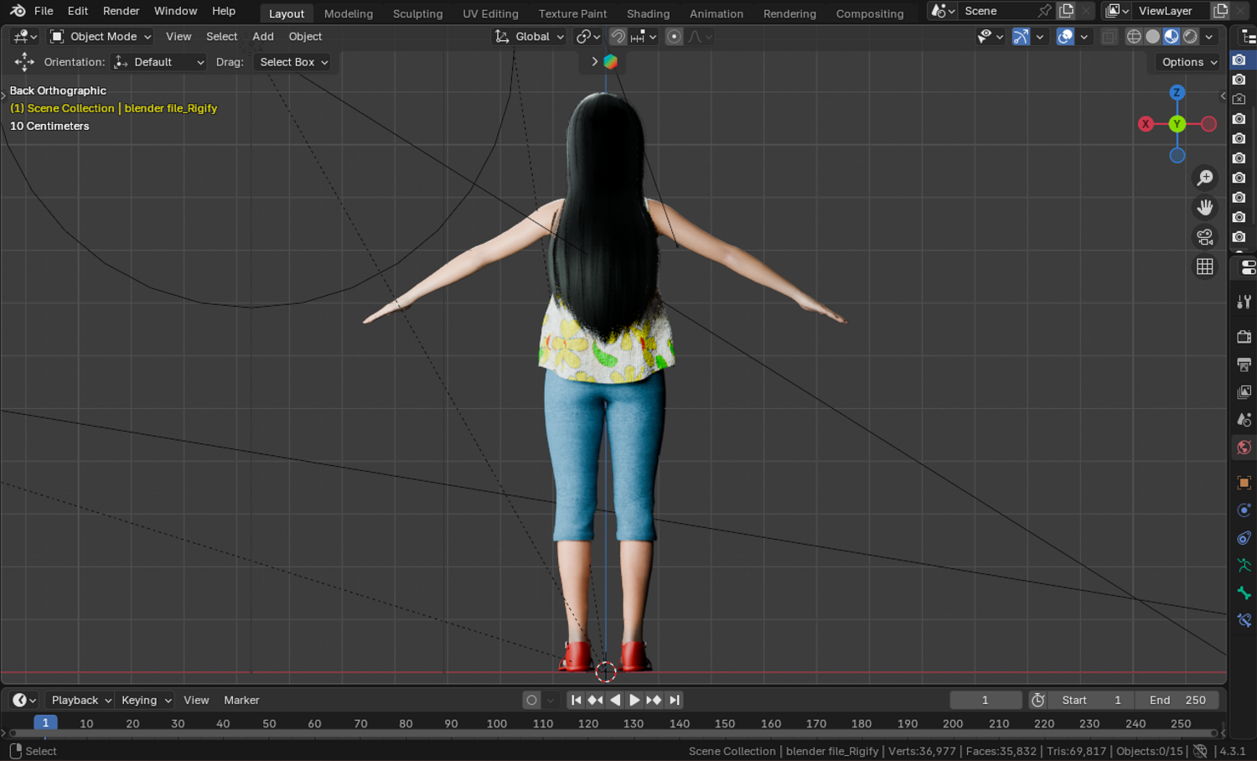This screenshot has width=1257, height=761.
Task: Open the Output properties tab
Action: pyautogui.click(x=1244, y=365)
